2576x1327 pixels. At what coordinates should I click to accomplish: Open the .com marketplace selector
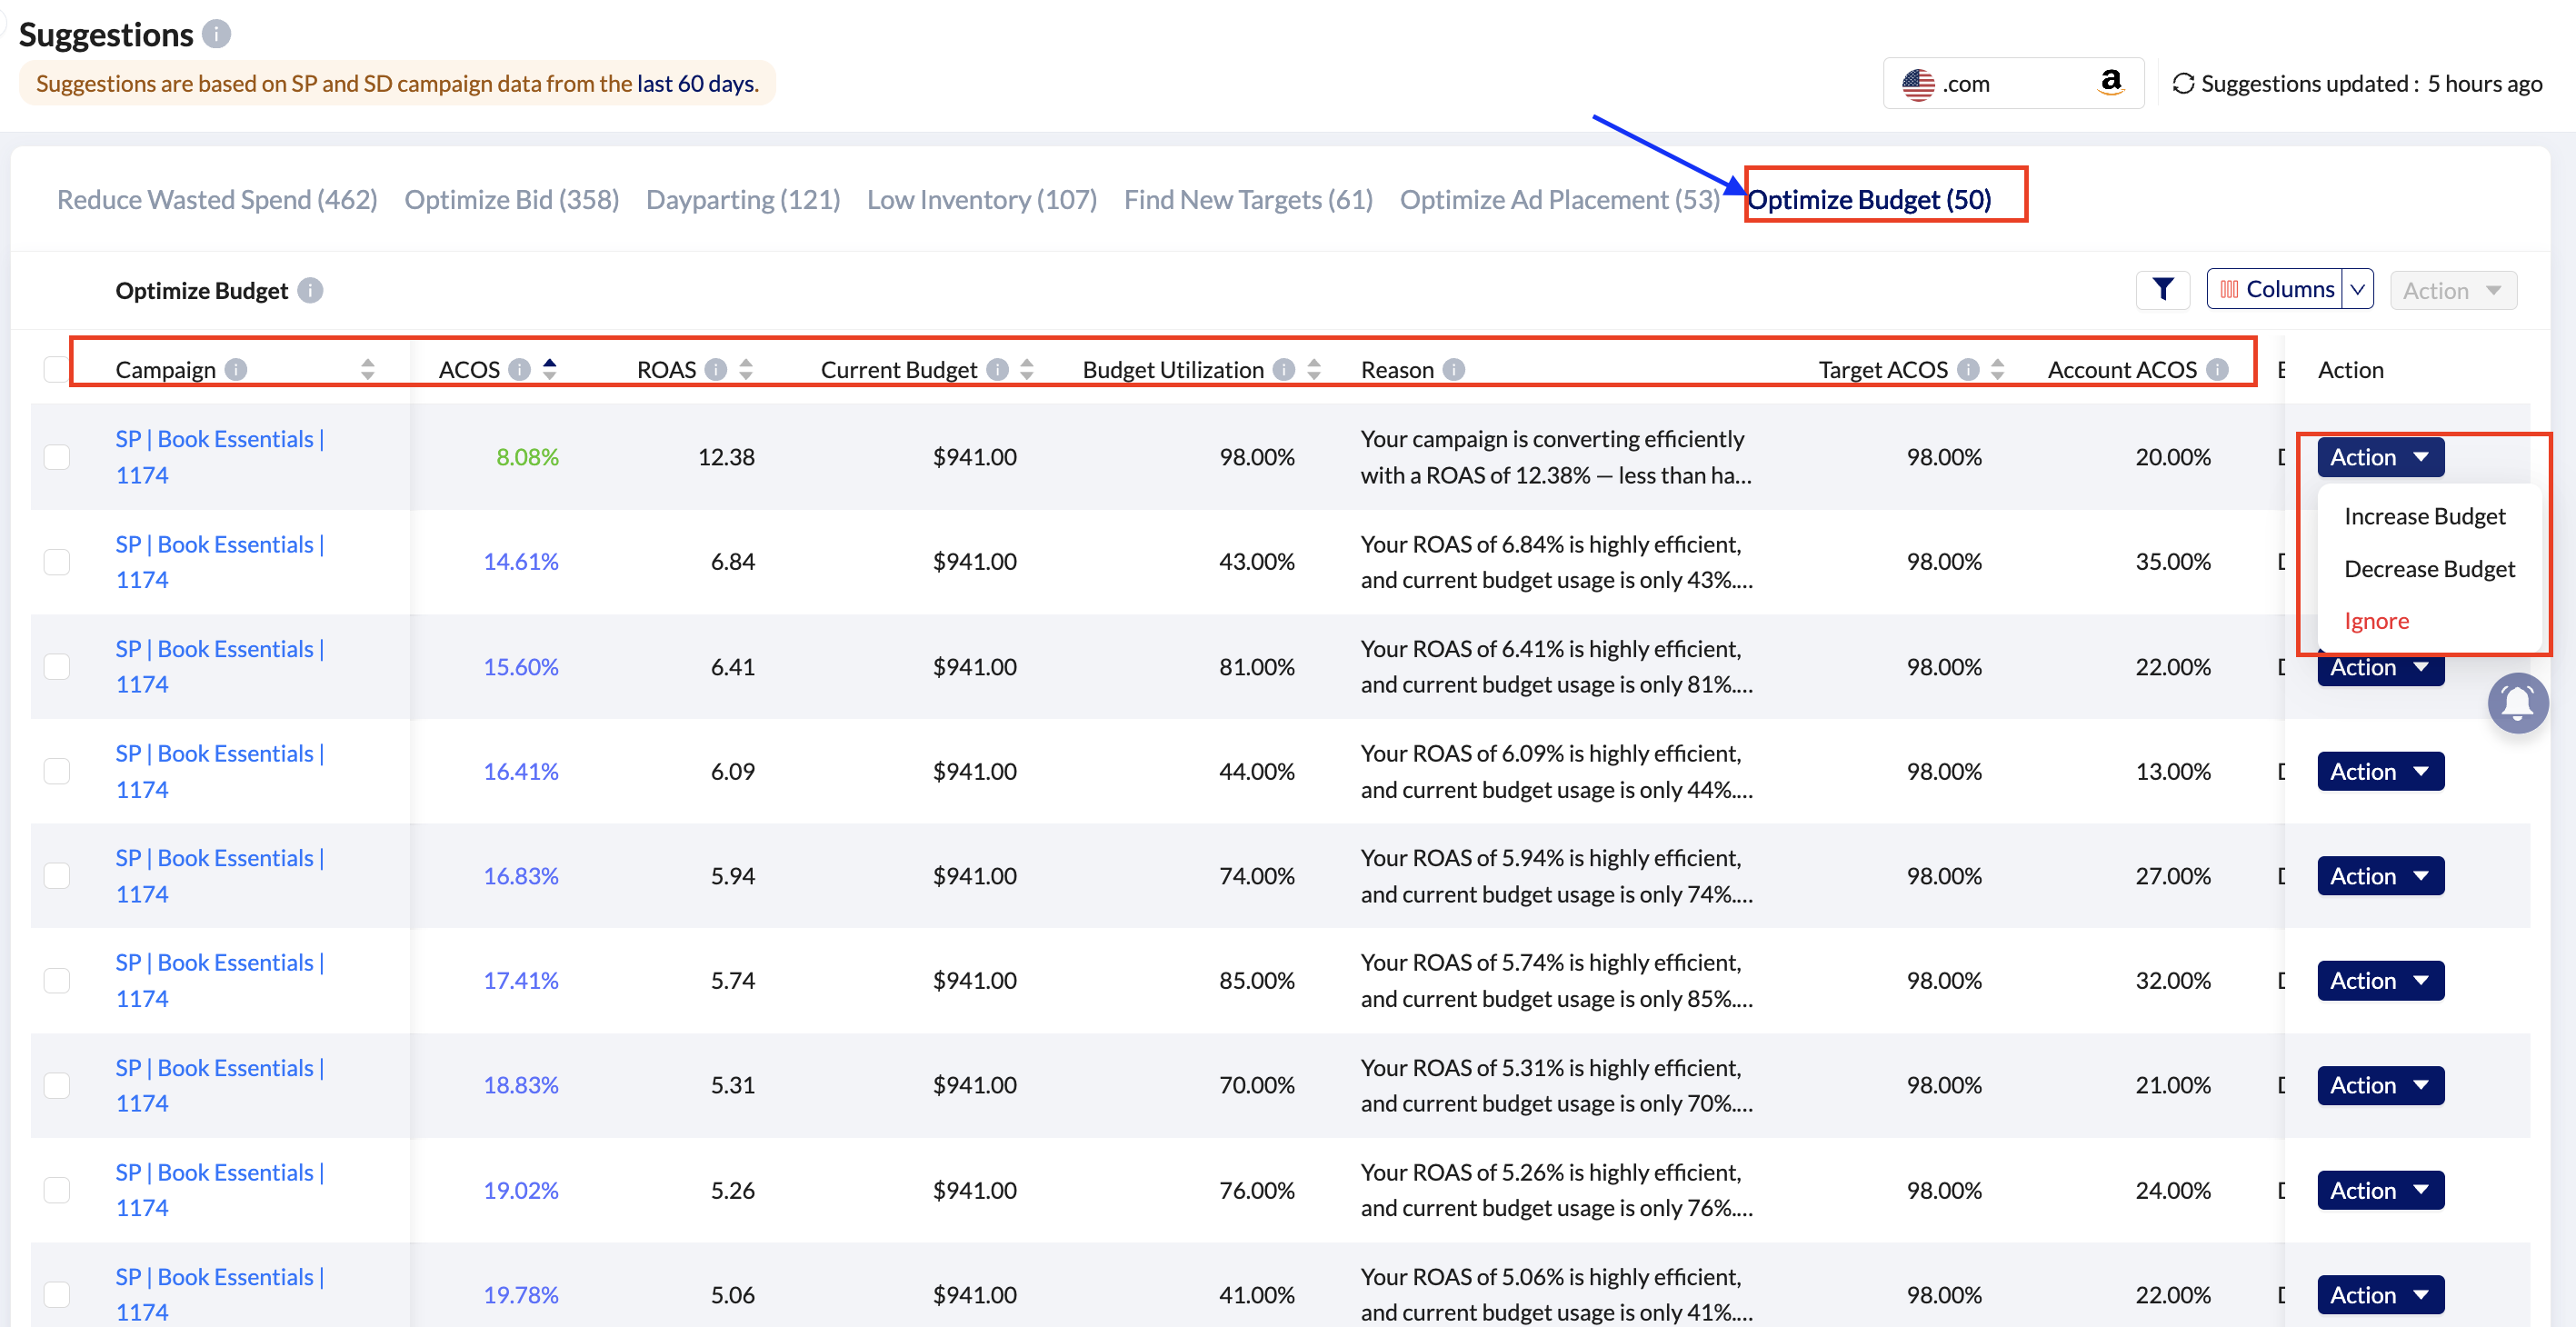2012,84
